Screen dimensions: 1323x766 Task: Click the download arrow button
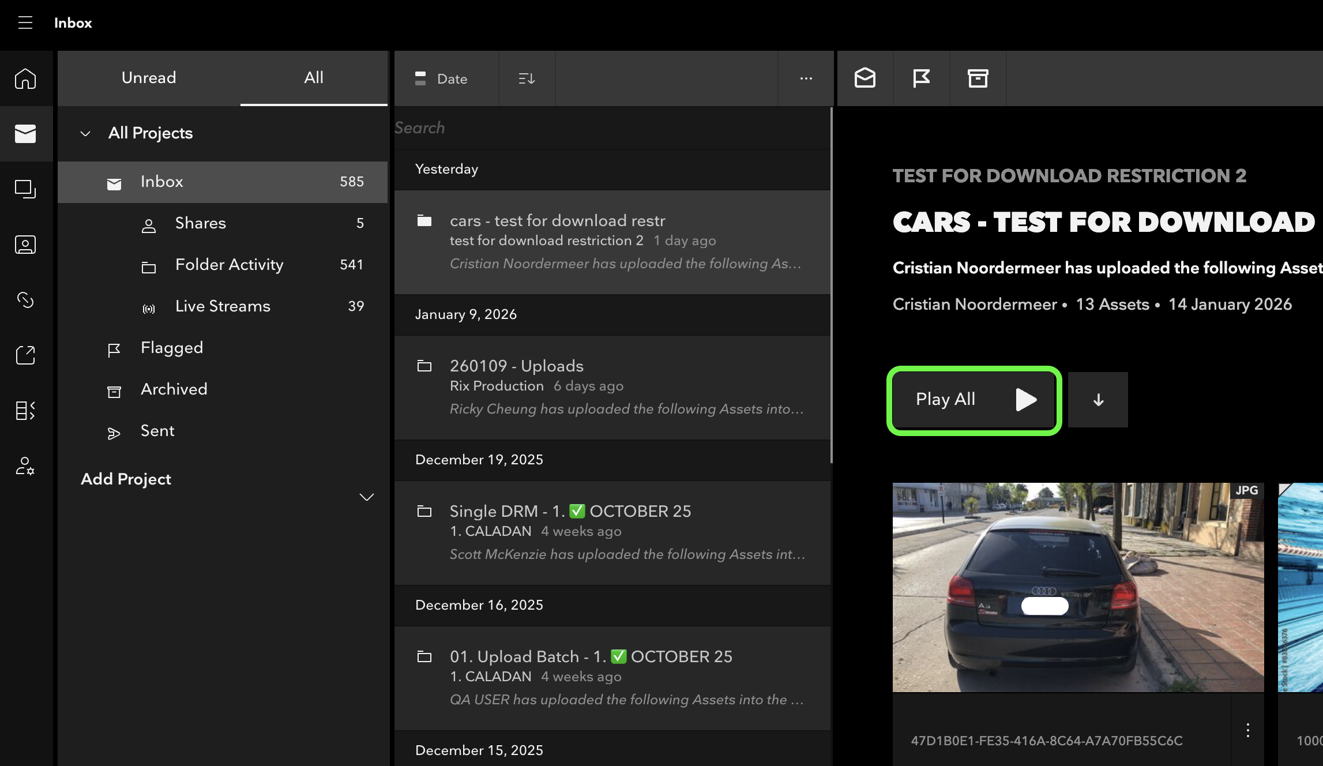tap(1098, 400)
